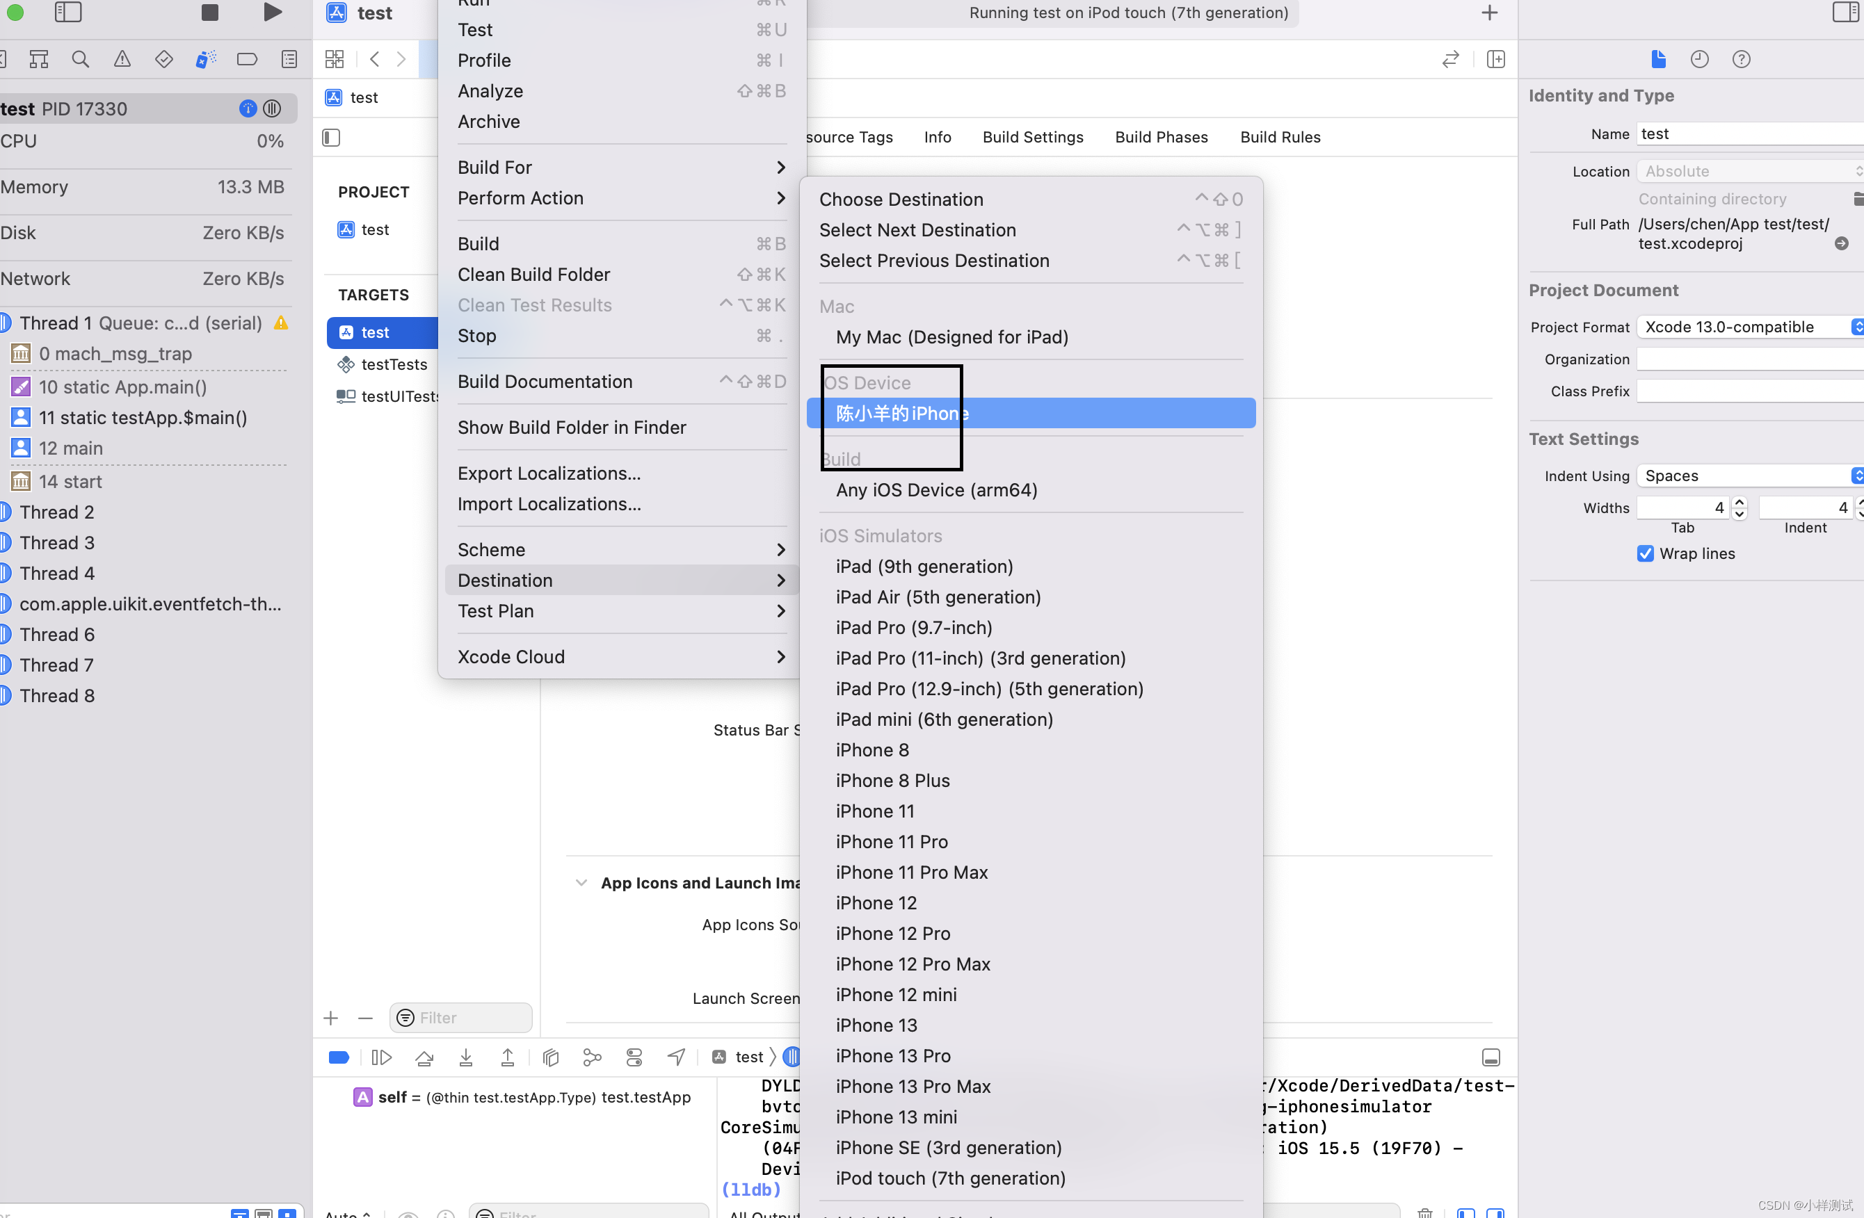Viewport: 1864px width, 1218px height.
Task: Capture the Debug Memory Graph
Action: tap(592, 1057)
